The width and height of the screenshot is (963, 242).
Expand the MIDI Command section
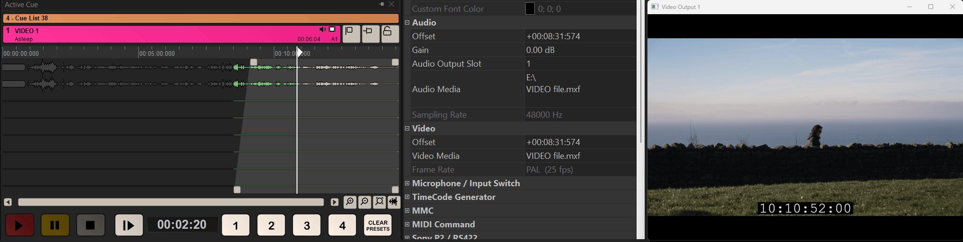407,224
